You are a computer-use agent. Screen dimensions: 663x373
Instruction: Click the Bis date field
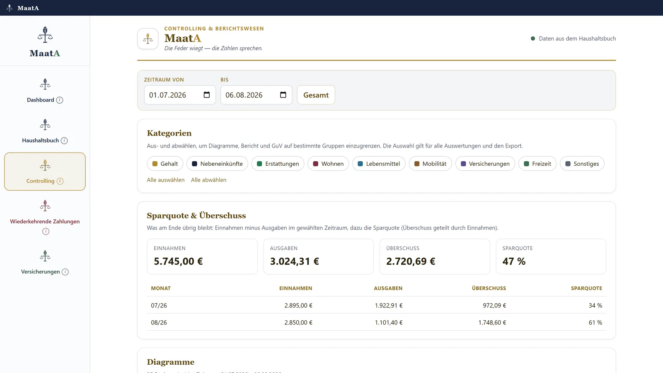point(256,95)
